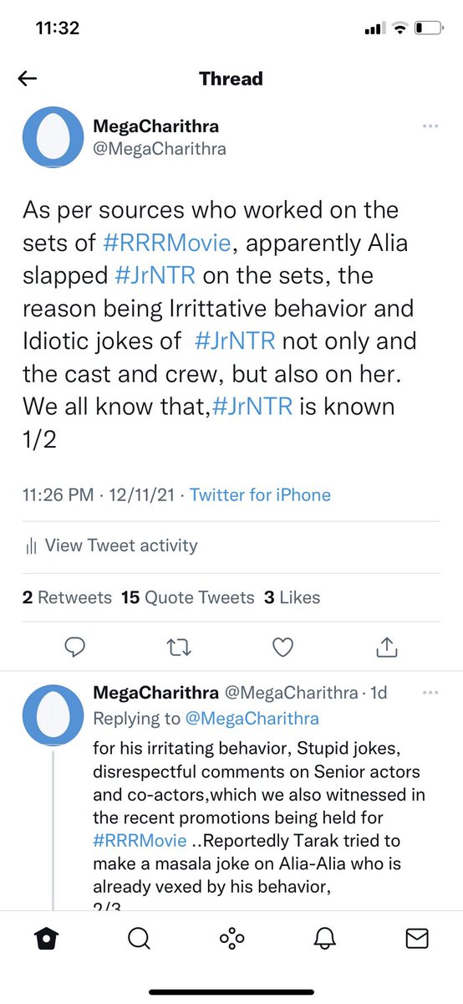The height and width of the screenshot is (1004, 463).
Task: Open Messages envelope icon
Action: click(x=417, y=963)
